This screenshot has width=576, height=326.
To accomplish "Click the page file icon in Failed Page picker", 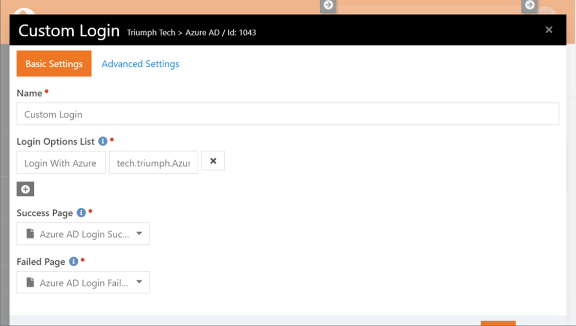I will [x=30, y=283].
